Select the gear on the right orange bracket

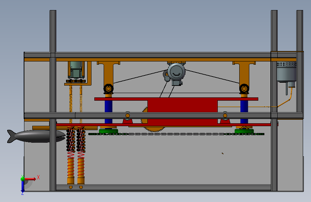tap(244, 89)
